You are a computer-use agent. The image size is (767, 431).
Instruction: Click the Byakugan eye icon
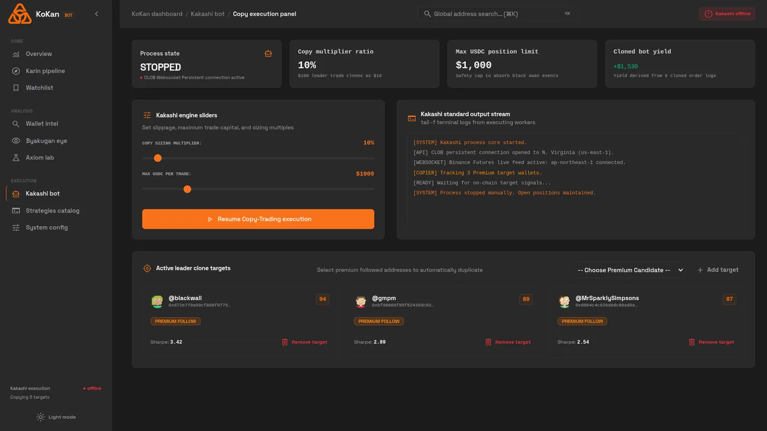pyautogui.click(x=16, y=140)
